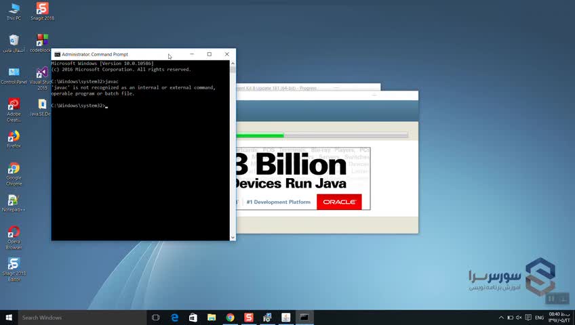Select the Snagit 2018 Editor shortcut

(x=14, y=269)
